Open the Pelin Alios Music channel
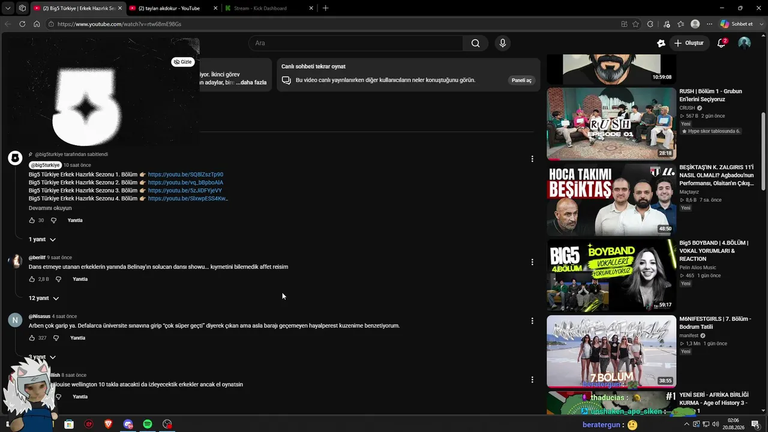This screenshot has width=768, height=432. point(698,268)
